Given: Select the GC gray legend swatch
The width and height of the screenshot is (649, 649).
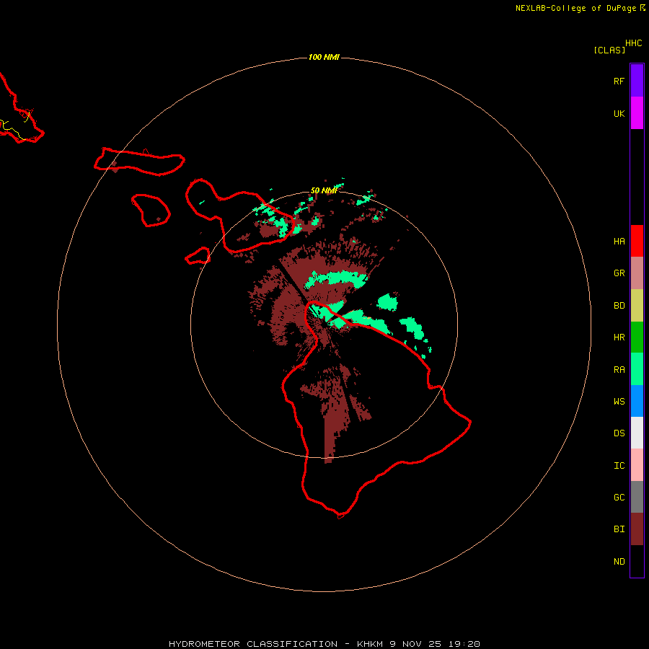Looking at the screenshot, I should (637, 497).
